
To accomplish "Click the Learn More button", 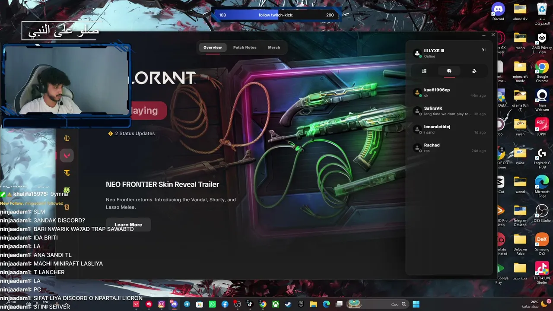I will [128, 225].
